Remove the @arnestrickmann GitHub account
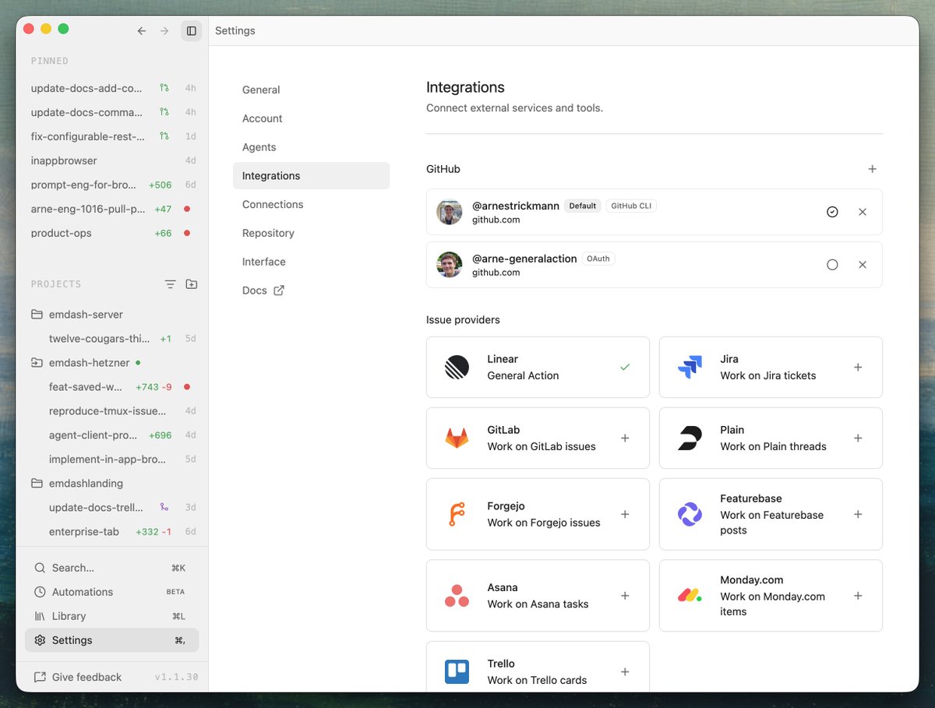Image resolution: width=935 pixels, height=708 pixels. point(863,212)
